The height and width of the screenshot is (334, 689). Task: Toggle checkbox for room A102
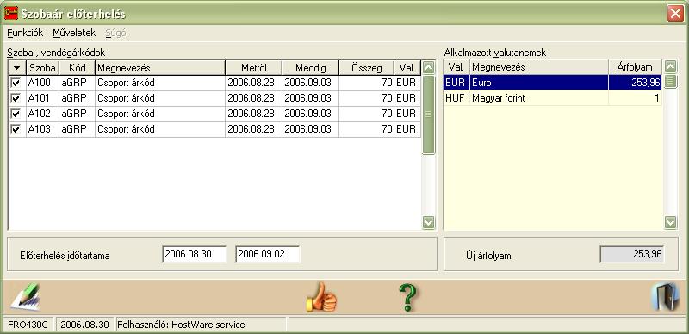[16, 114]
